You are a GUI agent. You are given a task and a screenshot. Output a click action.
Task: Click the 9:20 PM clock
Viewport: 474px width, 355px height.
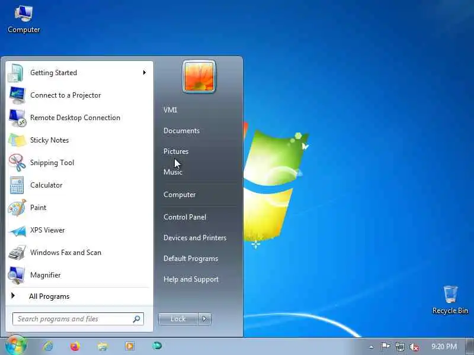[x=444, y=347]
